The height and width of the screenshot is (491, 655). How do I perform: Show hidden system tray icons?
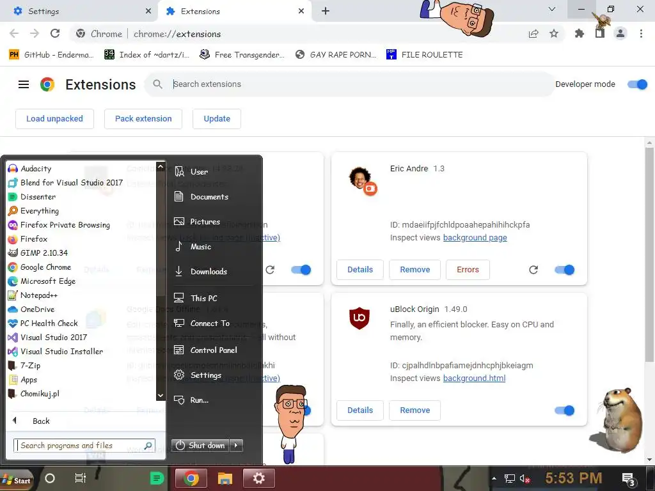coord(494,478)
